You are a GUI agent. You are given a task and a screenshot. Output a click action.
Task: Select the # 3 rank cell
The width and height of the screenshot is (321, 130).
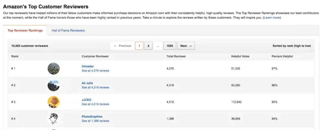(x=13, y=102)
